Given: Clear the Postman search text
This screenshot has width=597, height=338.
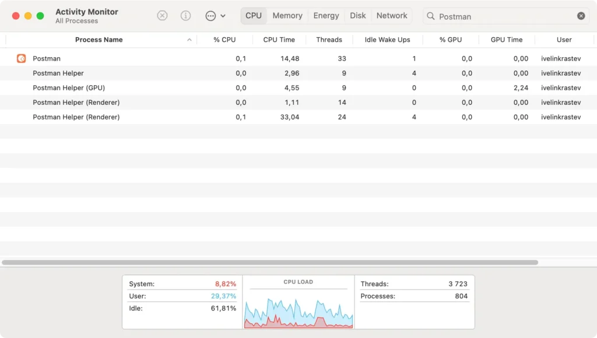Looking at the screenshot, I should click(581, 16).
